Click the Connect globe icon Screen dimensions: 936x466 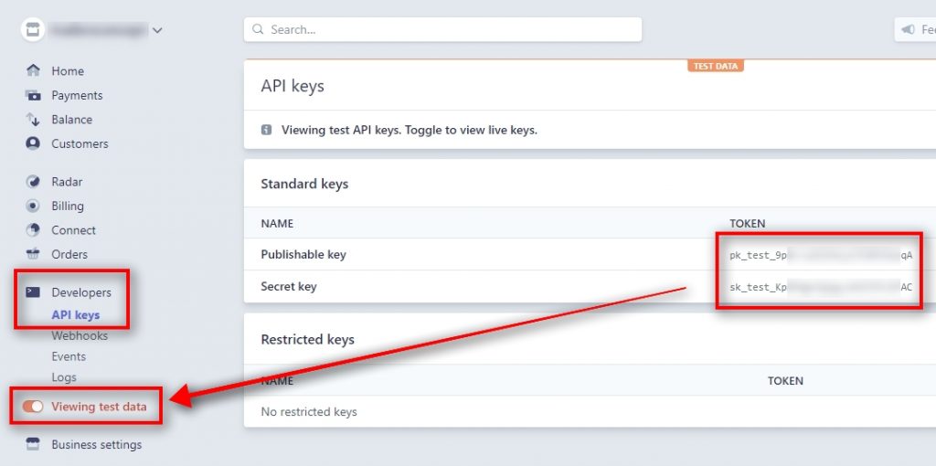coord(33,230)
